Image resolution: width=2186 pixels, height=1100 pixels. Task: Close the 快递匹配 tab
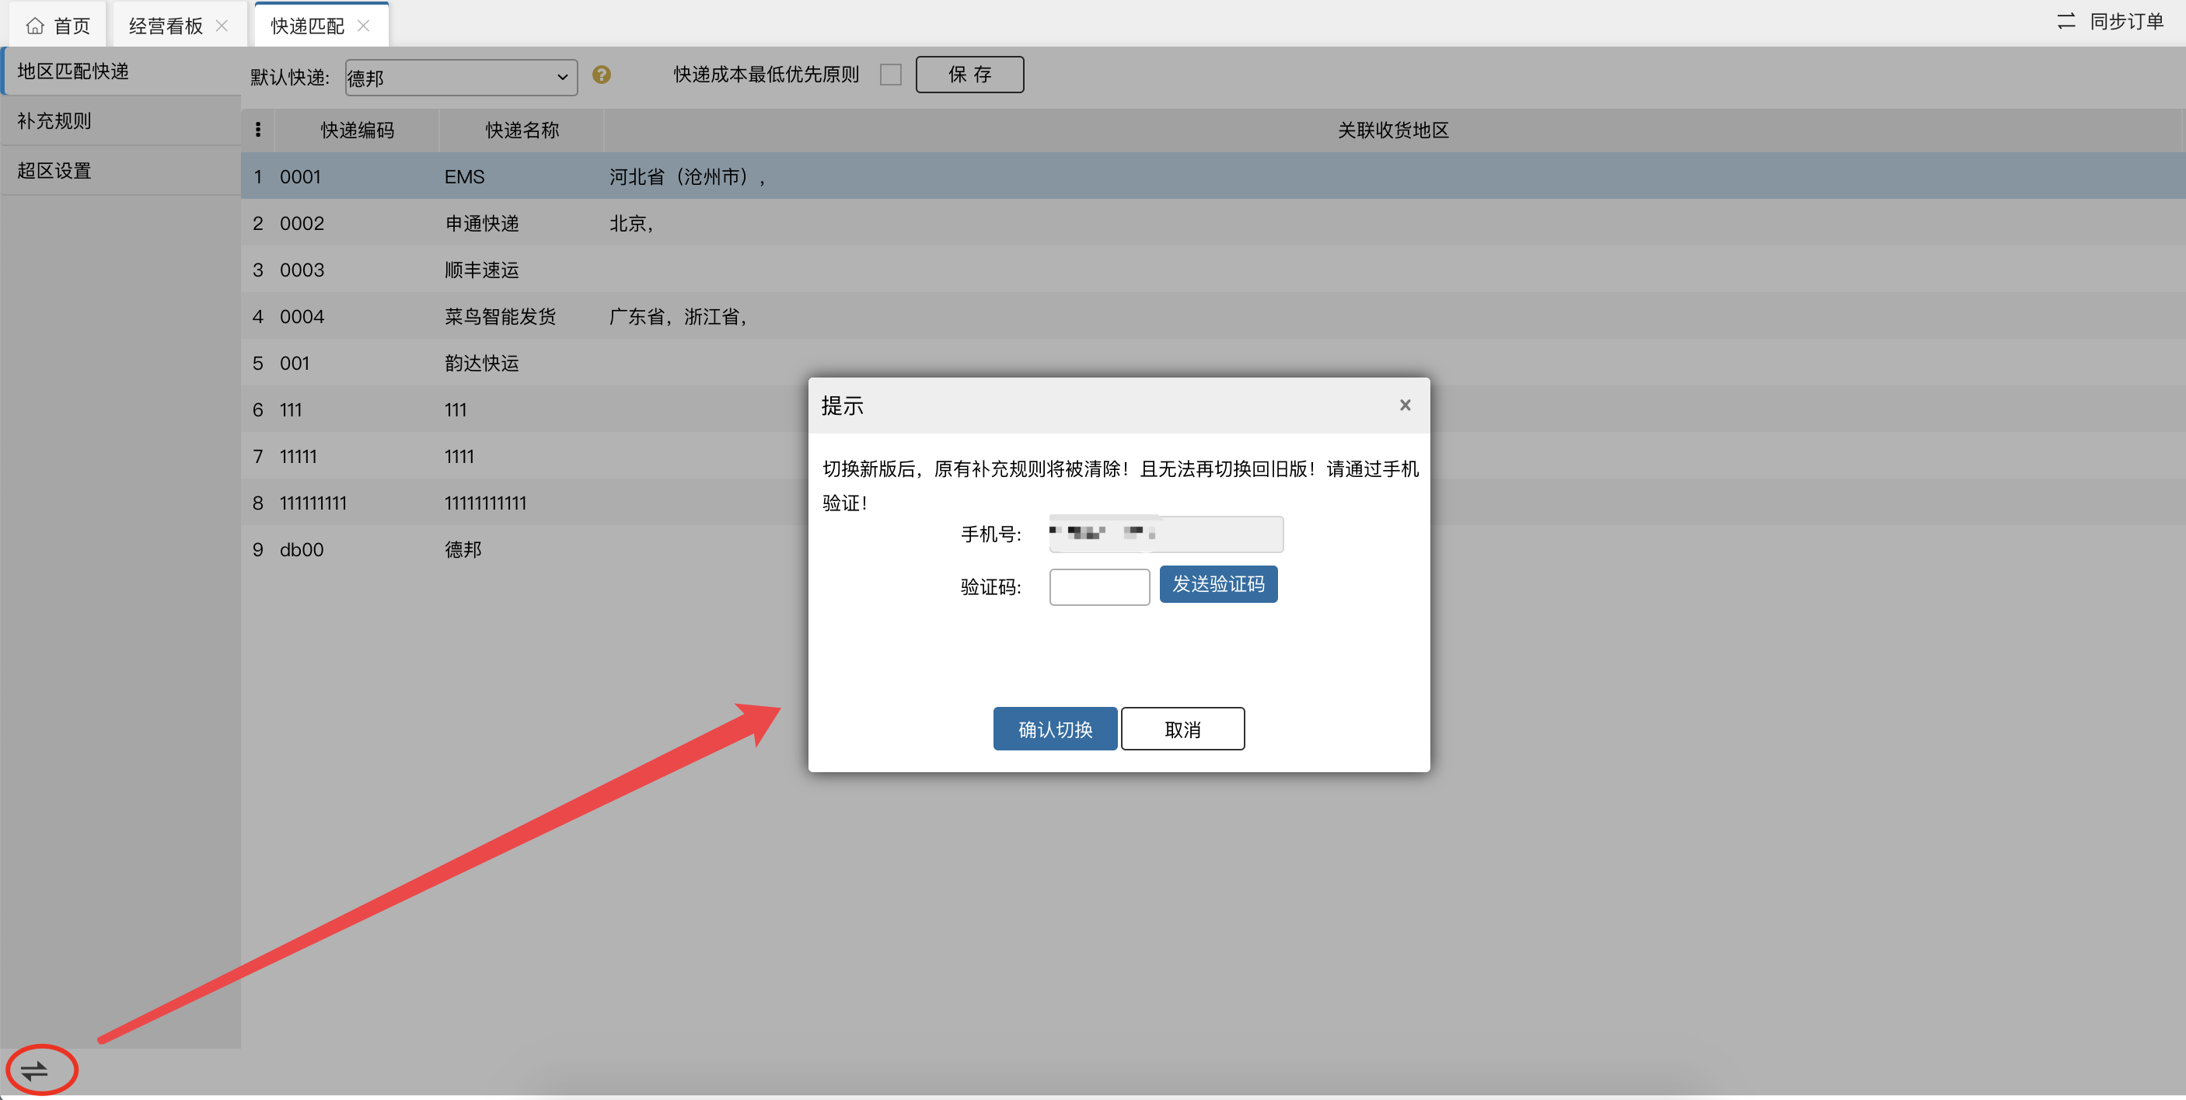363,26
